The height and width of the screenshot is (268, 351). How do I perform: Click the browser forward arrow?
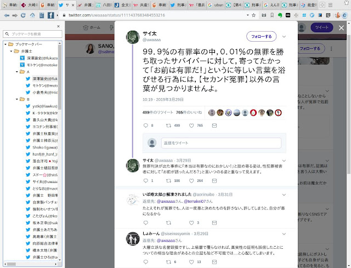coord(15,15)
